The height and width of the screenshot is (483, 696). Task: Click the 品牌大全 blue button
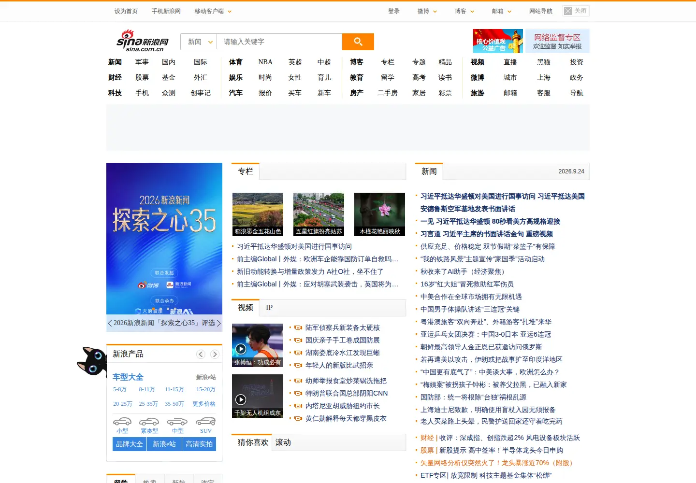click(129, 444)
